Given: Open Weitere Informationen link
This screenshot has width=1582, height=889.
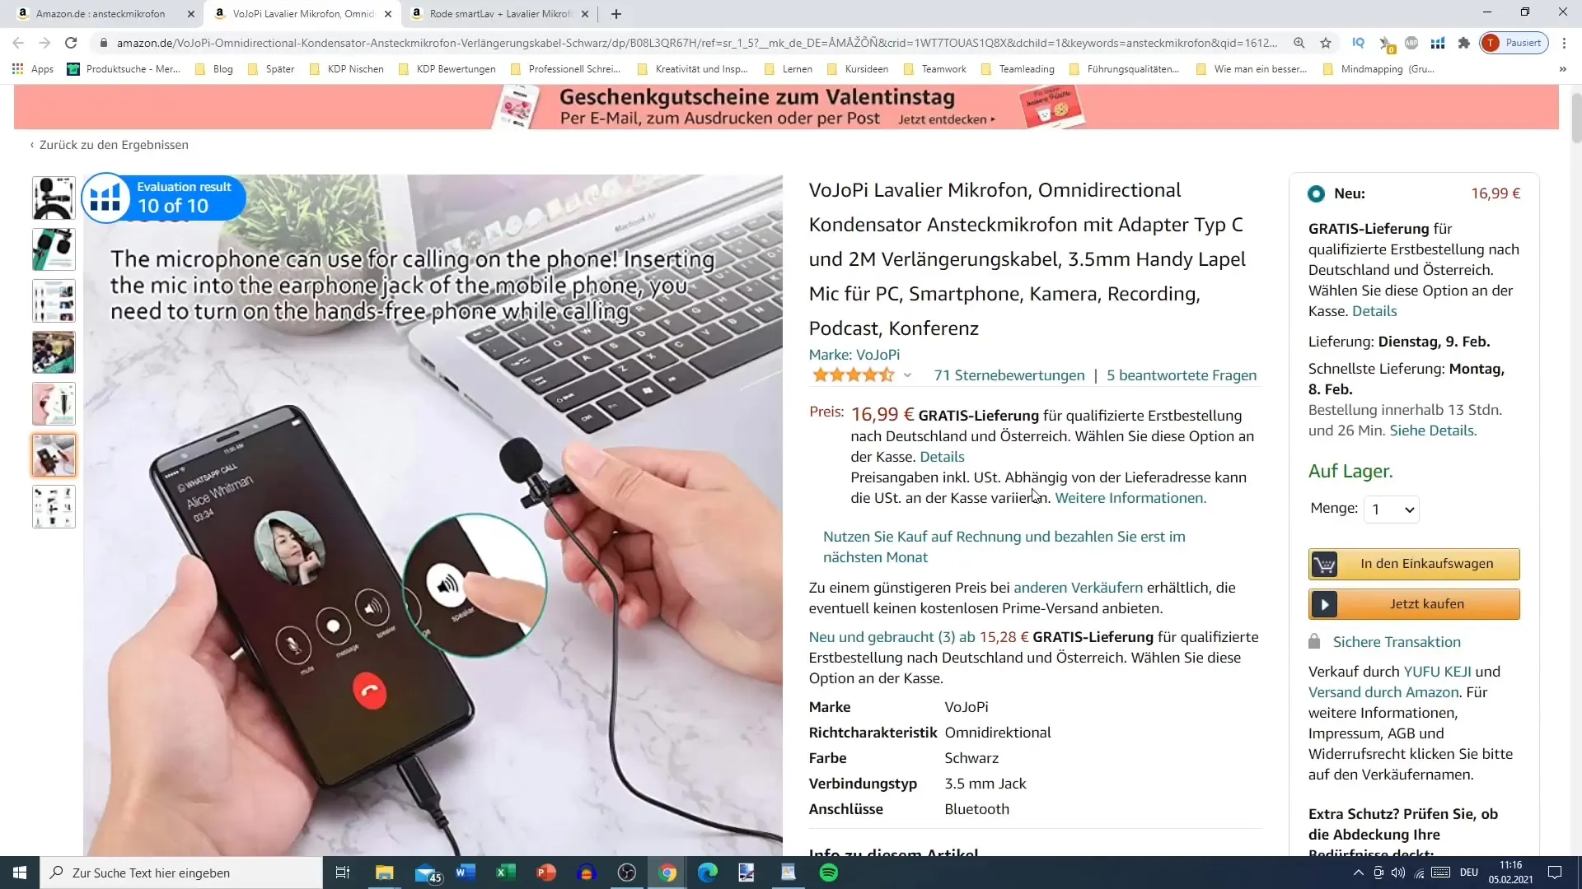Looking at the screenshot, I should 1130,498.
